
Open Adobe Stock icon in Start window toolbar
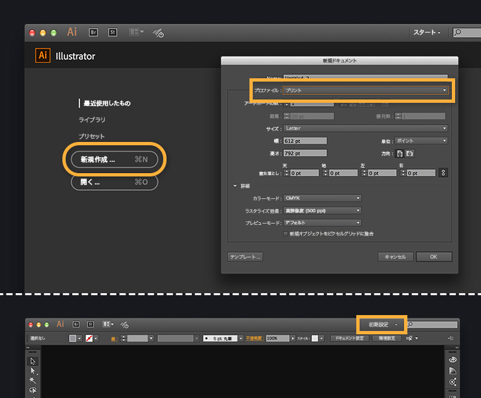coord(113,33)
